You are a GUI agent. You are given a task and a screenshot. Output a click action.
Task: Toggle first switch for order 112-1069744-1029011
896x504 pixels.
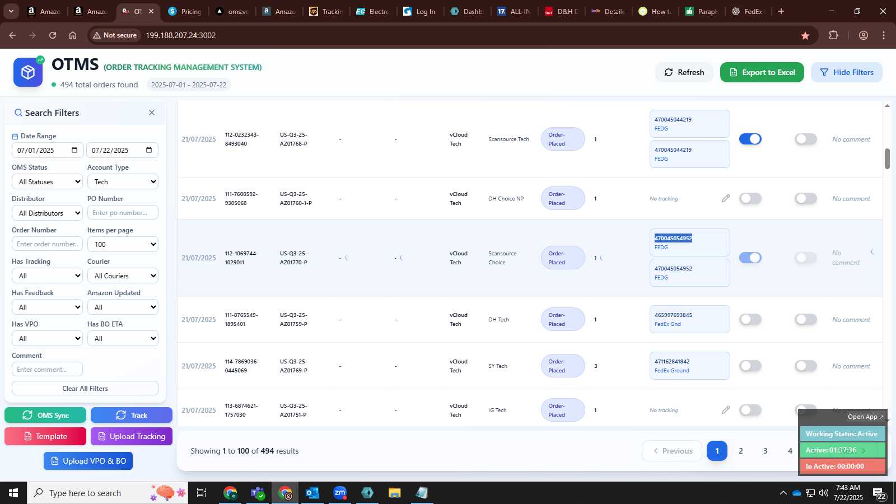[750, 258]
